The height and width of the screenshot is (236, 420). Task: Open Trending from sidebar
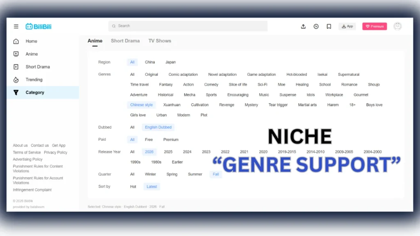tap(34, 80)
